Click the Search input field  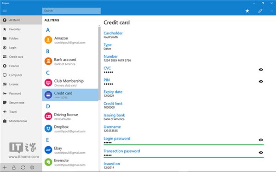[x=71, y=11]
